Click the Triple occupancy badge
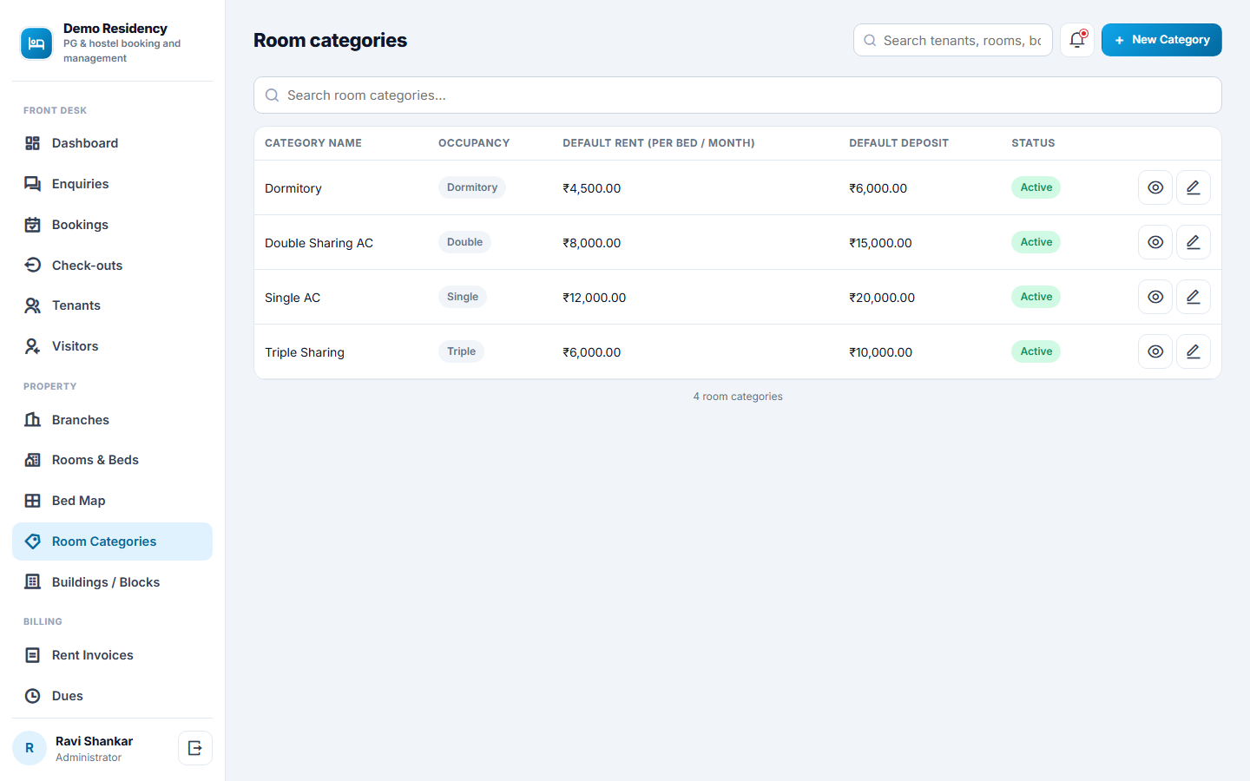Viewport: 1250px width, 781px height. click(461, 351)
